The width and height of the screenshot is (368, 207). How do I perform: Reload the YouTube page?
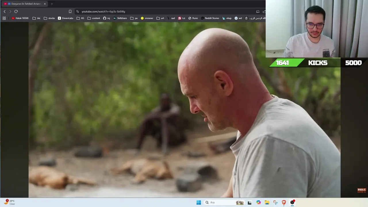(x=16, y=11)
